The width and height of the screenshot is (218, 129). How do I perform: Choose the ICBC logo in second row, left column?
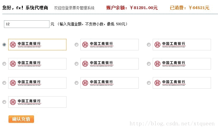pyautogui.click(x=37, y=64)
